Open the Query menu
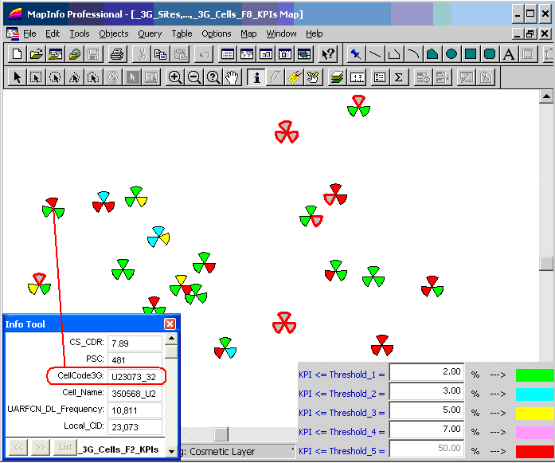This screenshot has height=463, width=555. 150,33
